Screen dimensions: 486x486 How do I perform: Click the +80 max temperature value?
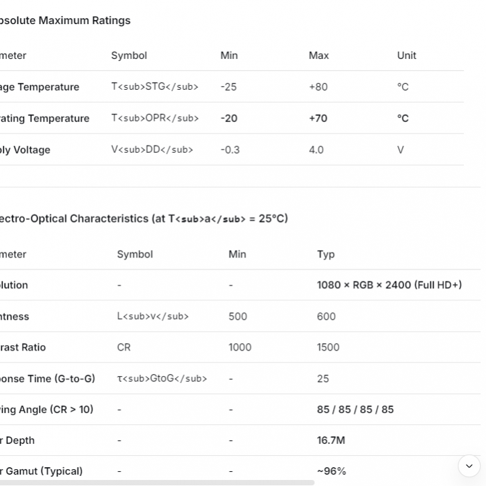[318, 87]
